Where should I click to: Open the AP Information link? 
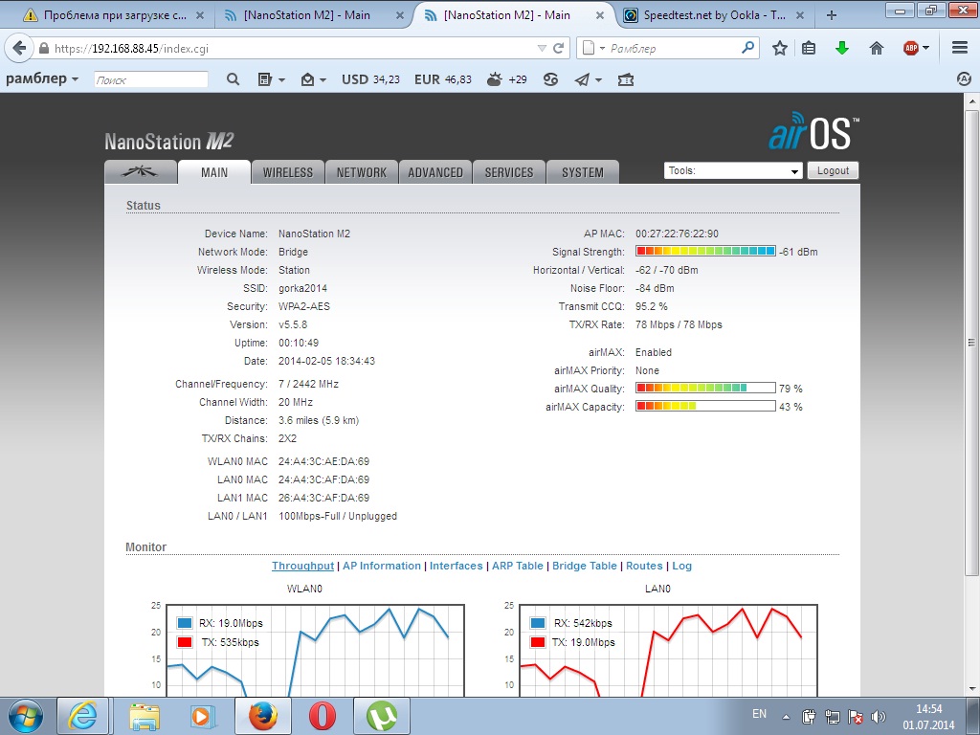(382, 566)
